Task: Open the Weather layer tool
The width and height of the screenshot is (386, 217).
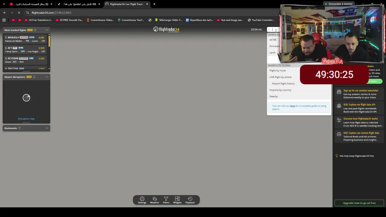Action: (x=154, y=200)
